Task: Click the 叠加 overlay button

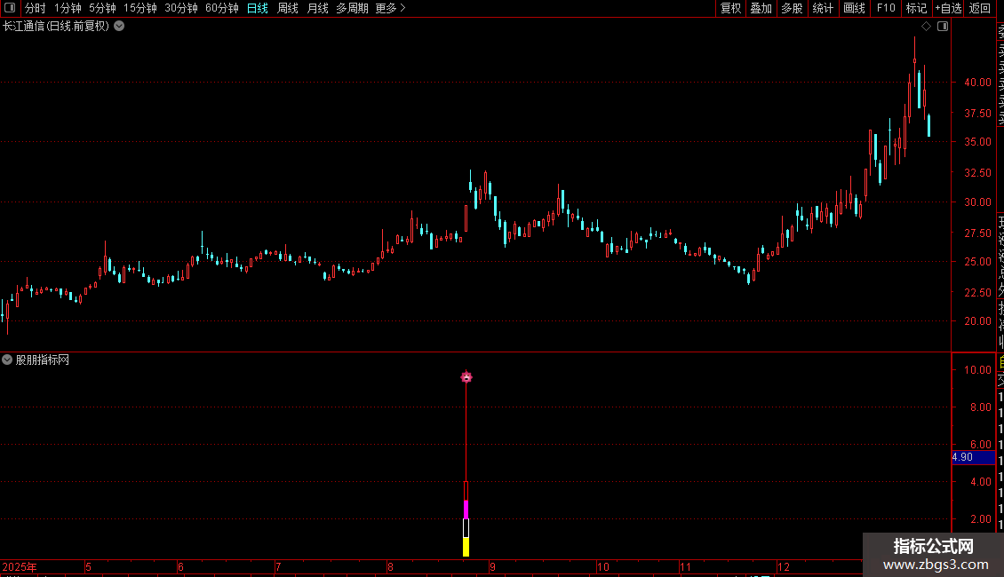Action: point(761,8)
